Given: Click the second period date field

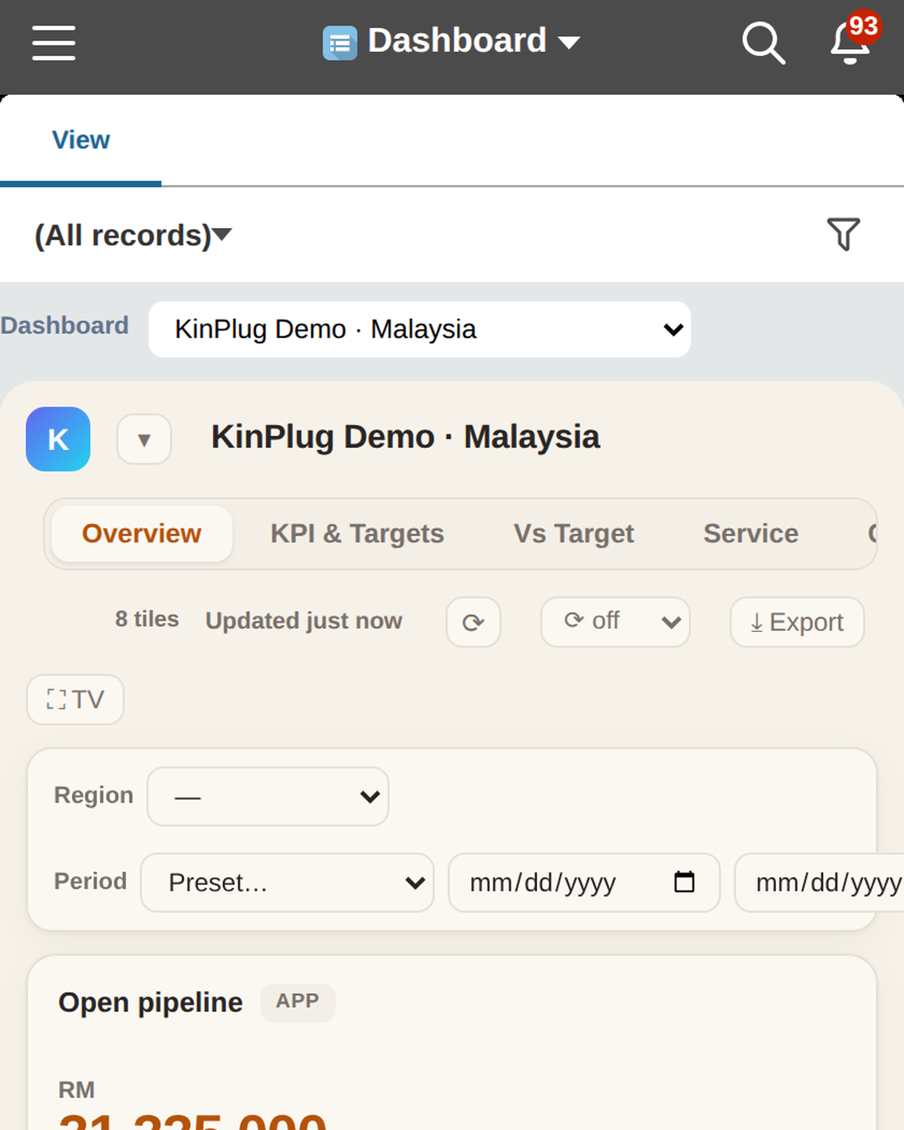Looking at the screenshot, I should (x=819, y=882).
